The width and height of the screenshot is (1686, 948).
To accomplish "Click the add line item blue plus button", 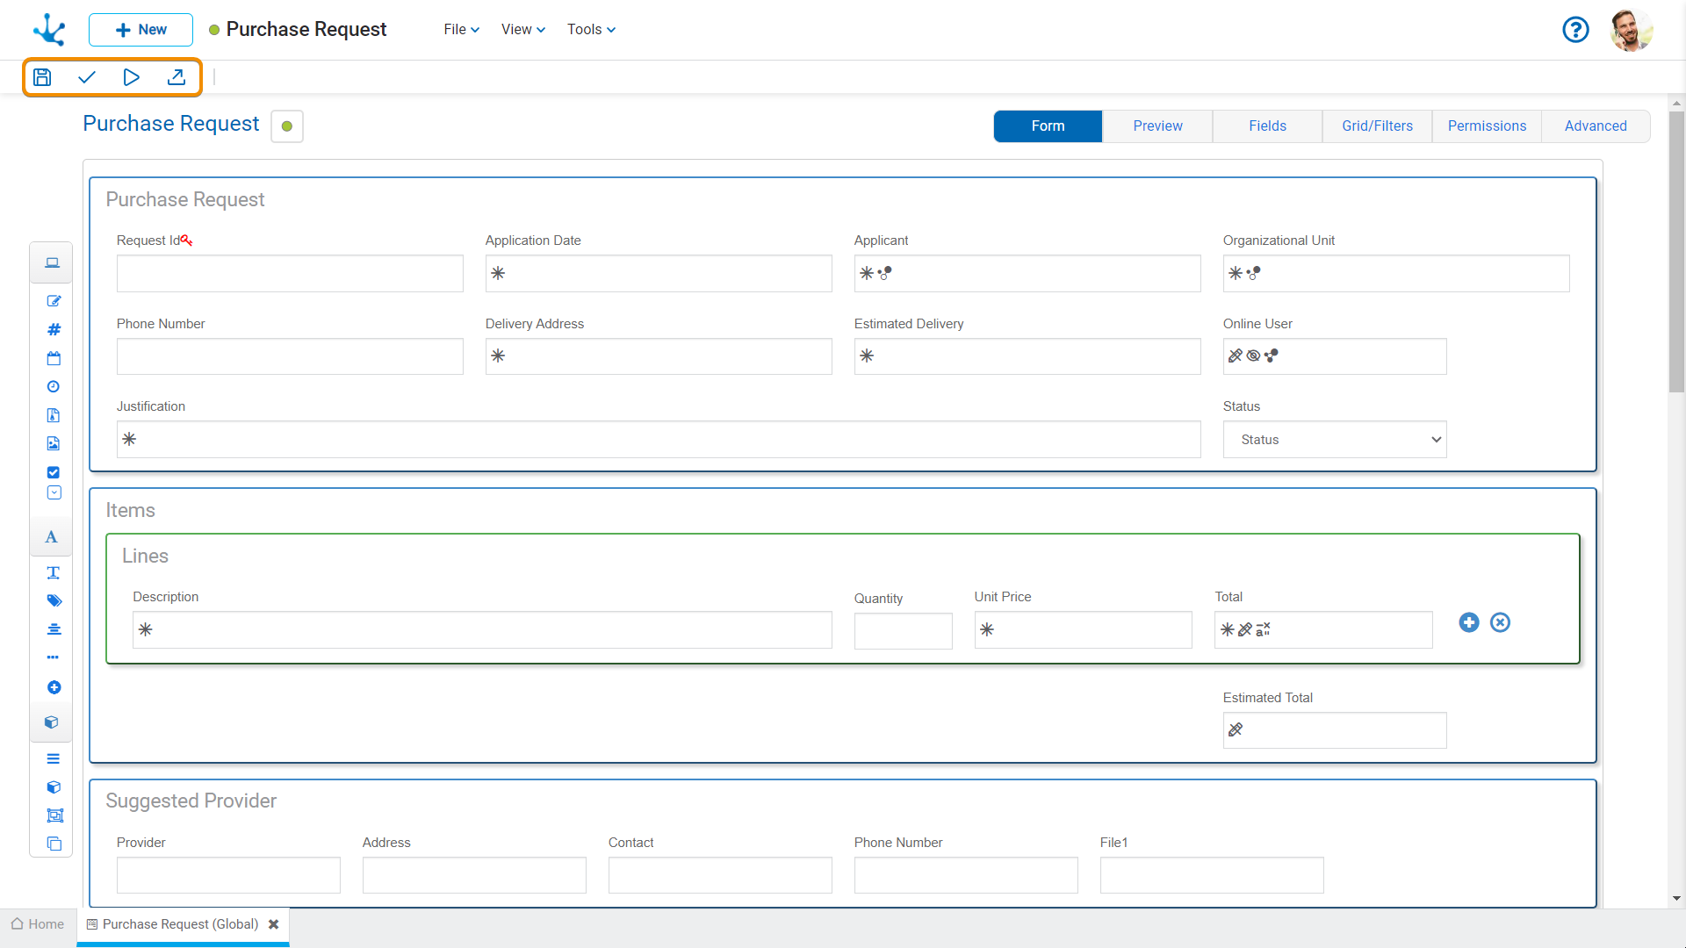I will pos(1469,622).
